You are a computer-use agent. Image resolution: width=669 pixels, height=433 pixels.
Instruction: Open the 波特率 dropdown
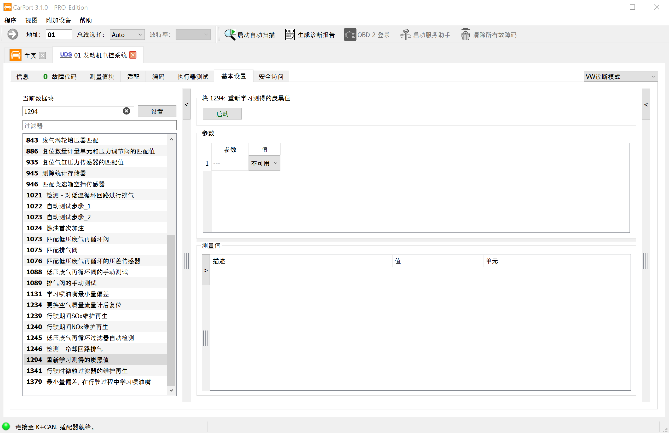(193, 35)
